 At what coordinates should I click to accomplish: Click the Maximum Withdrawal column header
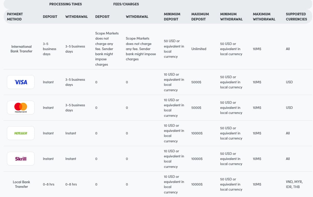click(x=264, y=17)
